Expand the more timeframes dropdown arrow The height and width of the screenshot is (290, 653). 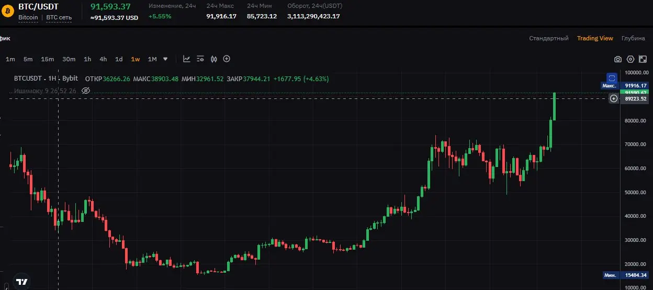pos(165,59)
